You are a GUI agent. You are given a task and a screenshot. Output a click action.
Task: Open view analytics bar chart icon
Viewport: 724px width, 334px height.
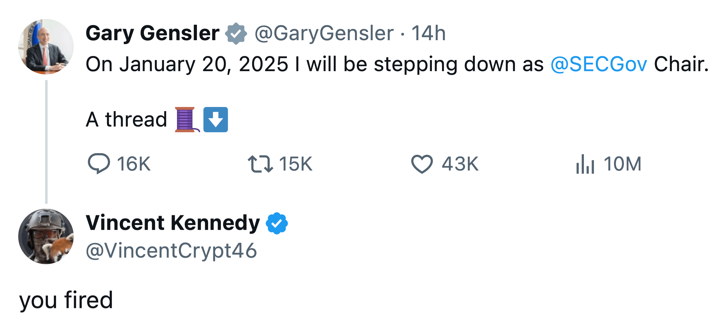[x=585, y=164]
